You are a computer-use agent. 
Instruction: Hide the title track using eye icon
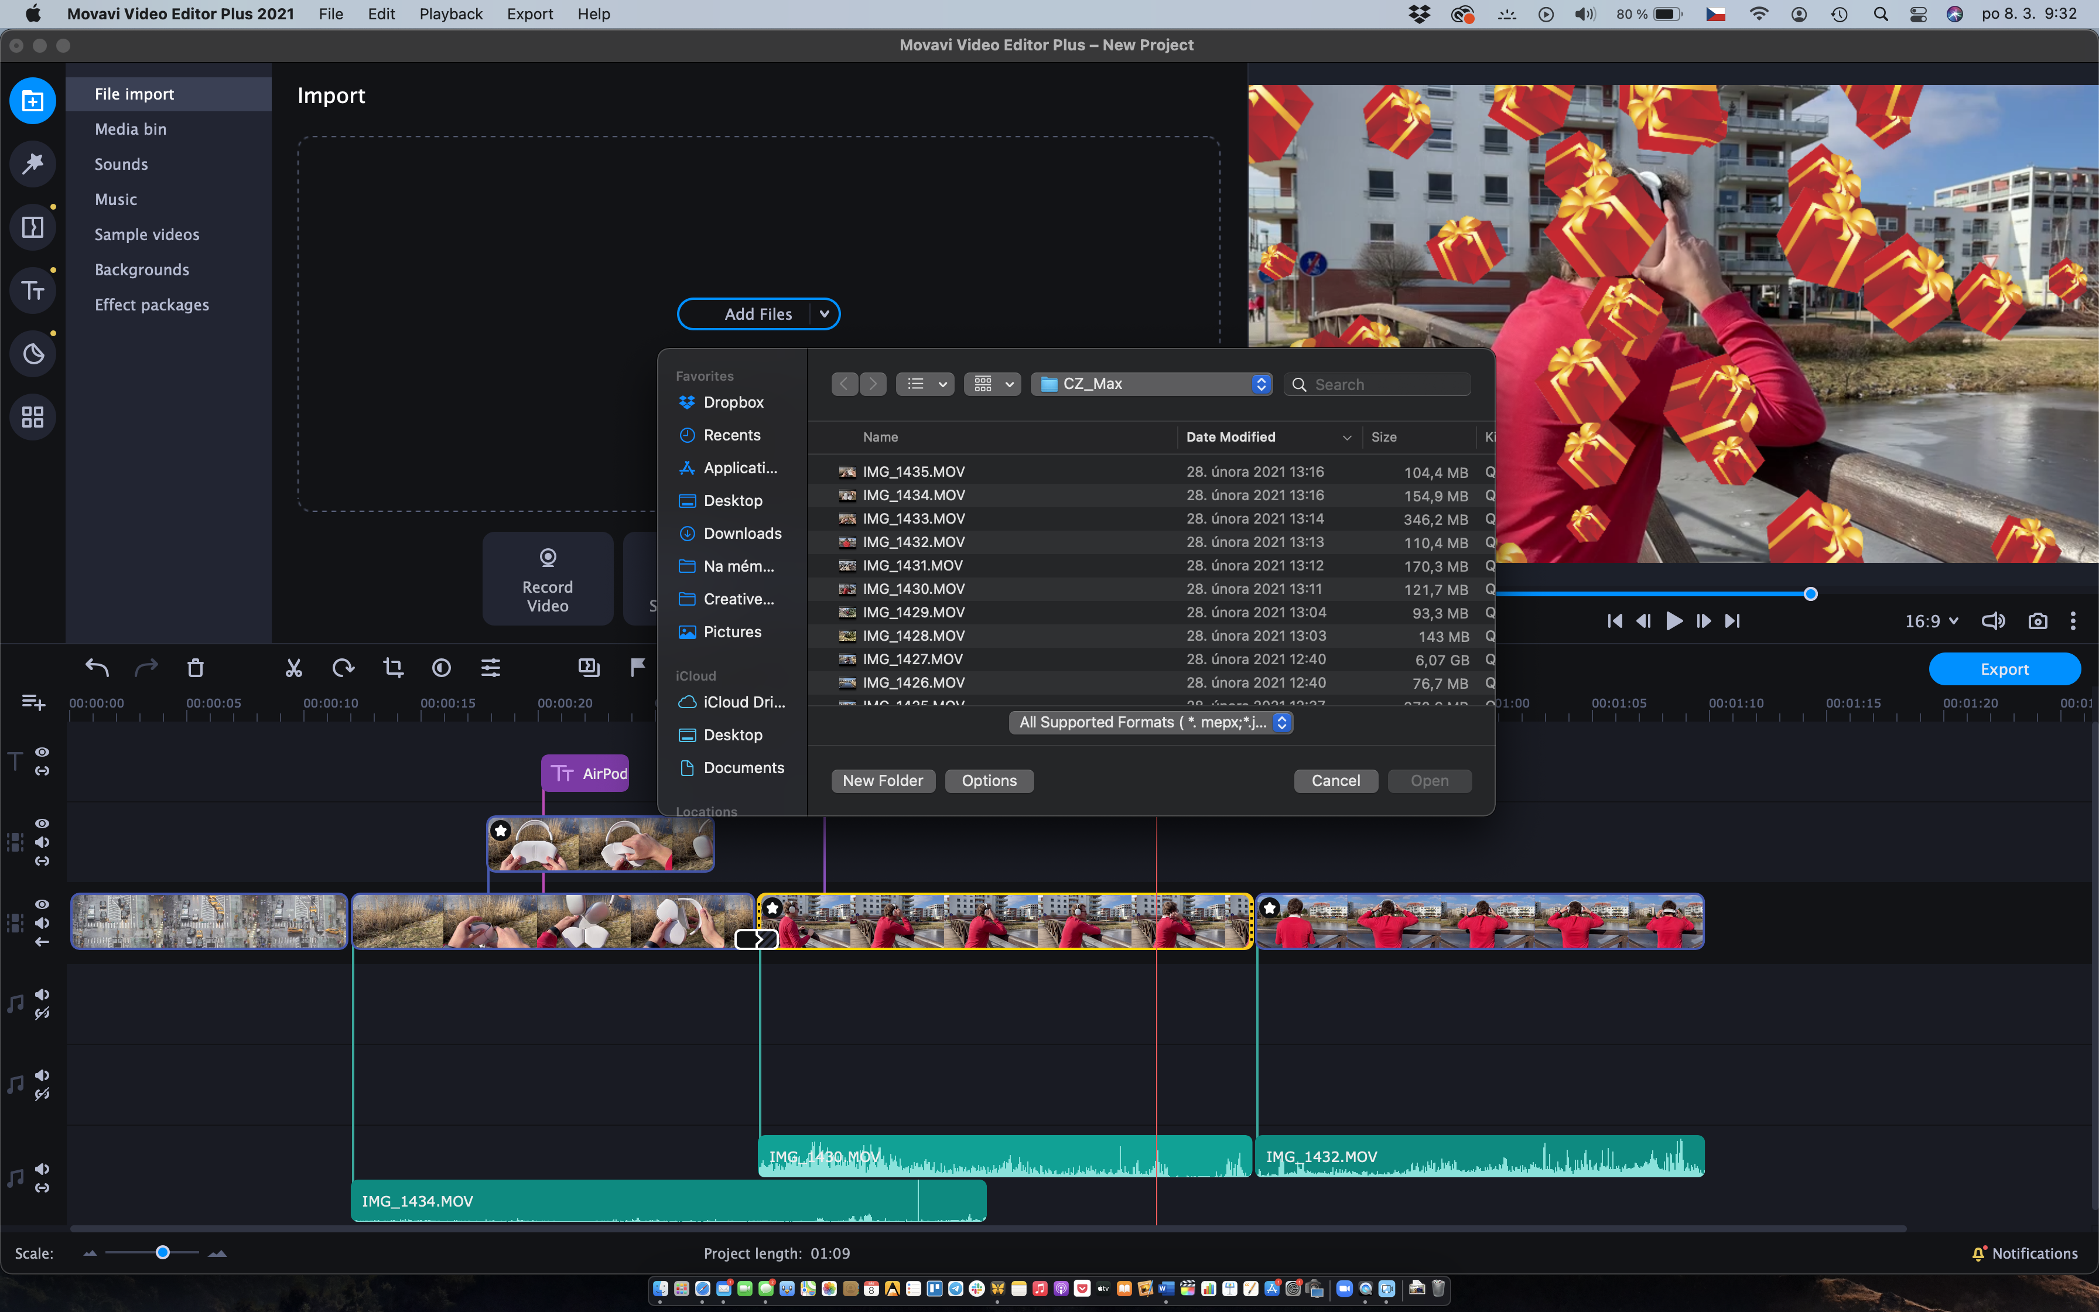tap(42, 751)
